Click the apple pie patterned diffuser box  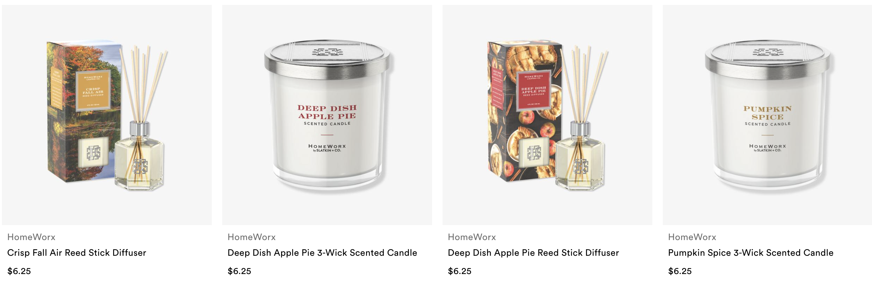click(525, 112)
